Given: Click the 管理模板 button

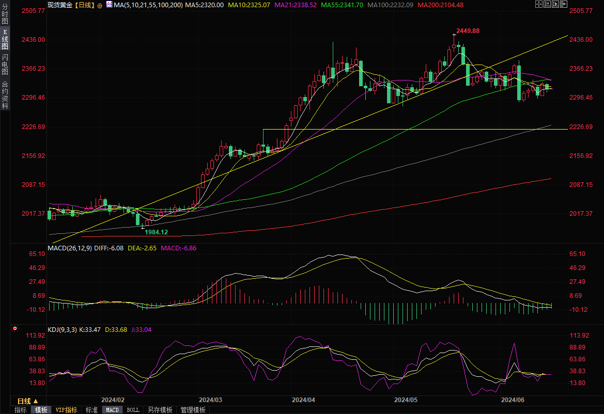Looking at the screenshot, I should click(x=193, y=410).
